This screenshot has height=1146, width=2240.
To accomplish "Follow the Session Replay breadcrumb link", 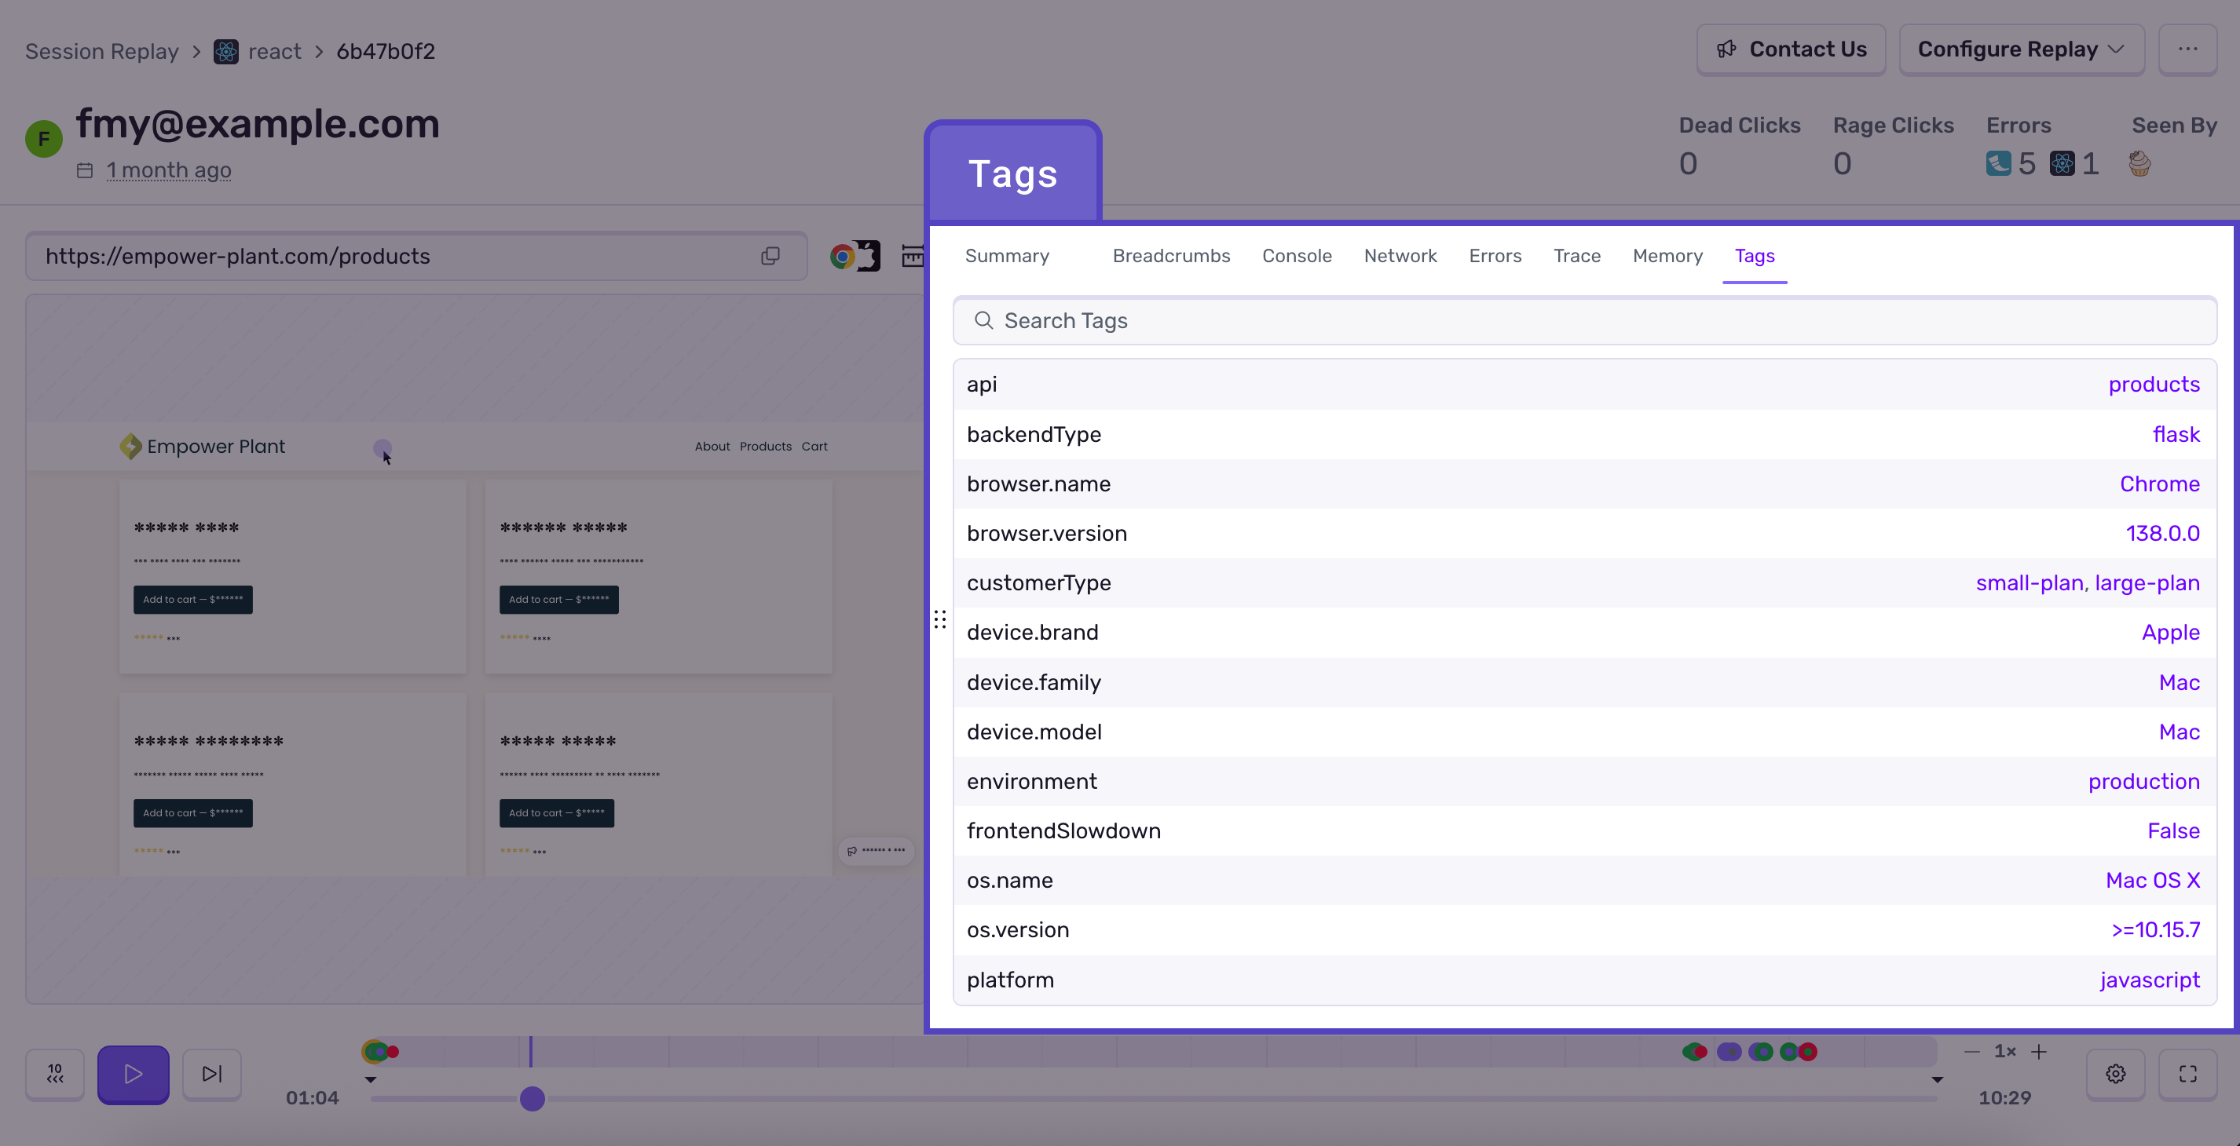I will [x=101, y=51].
